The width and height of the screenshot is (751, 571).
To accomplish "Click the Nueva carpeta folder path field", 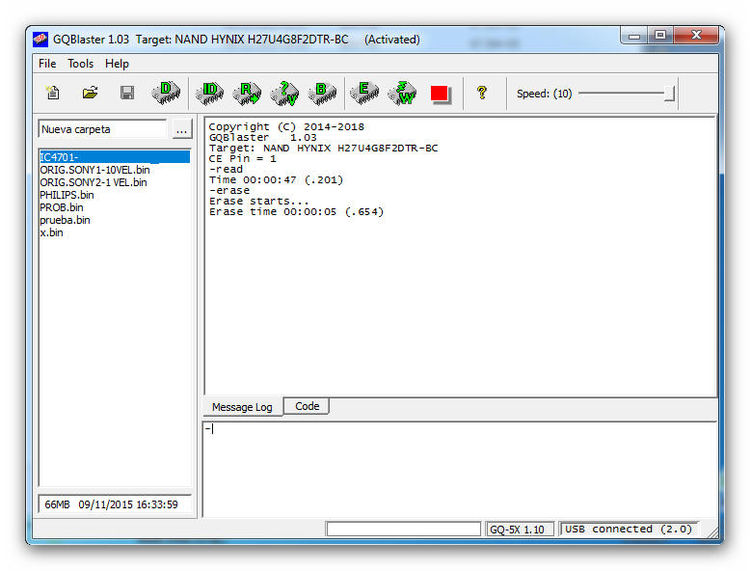I will tap(102, 129).
